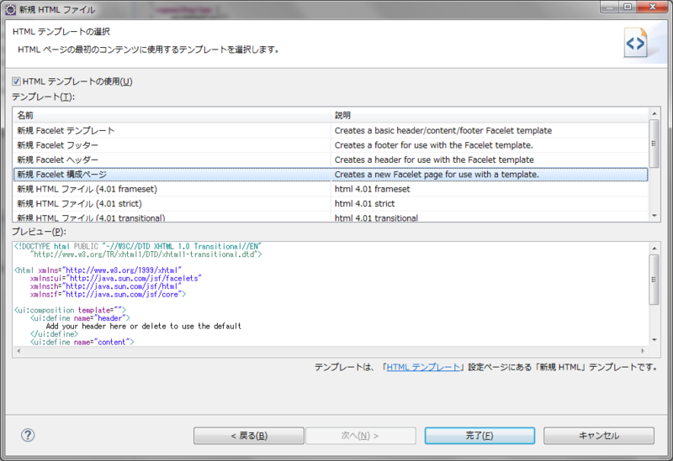The width and height of the screenshot is (673, 461).
Task: Click the Eclipse icon in title bar
Action: (x=10, y=9)
